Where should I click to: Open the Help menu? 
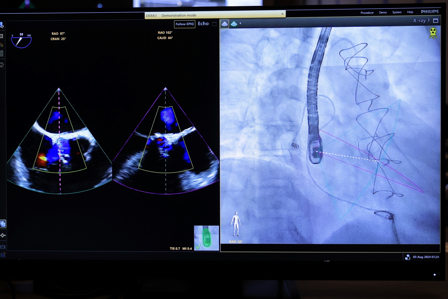click(410, 12)
